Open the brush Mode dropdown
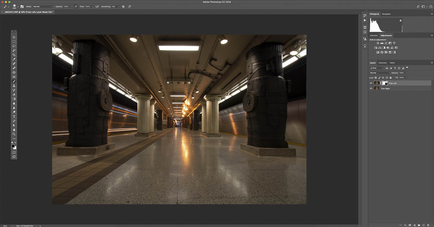Image resolution: width=434 pixels, height=227 pixels. (x=43, y=7)
